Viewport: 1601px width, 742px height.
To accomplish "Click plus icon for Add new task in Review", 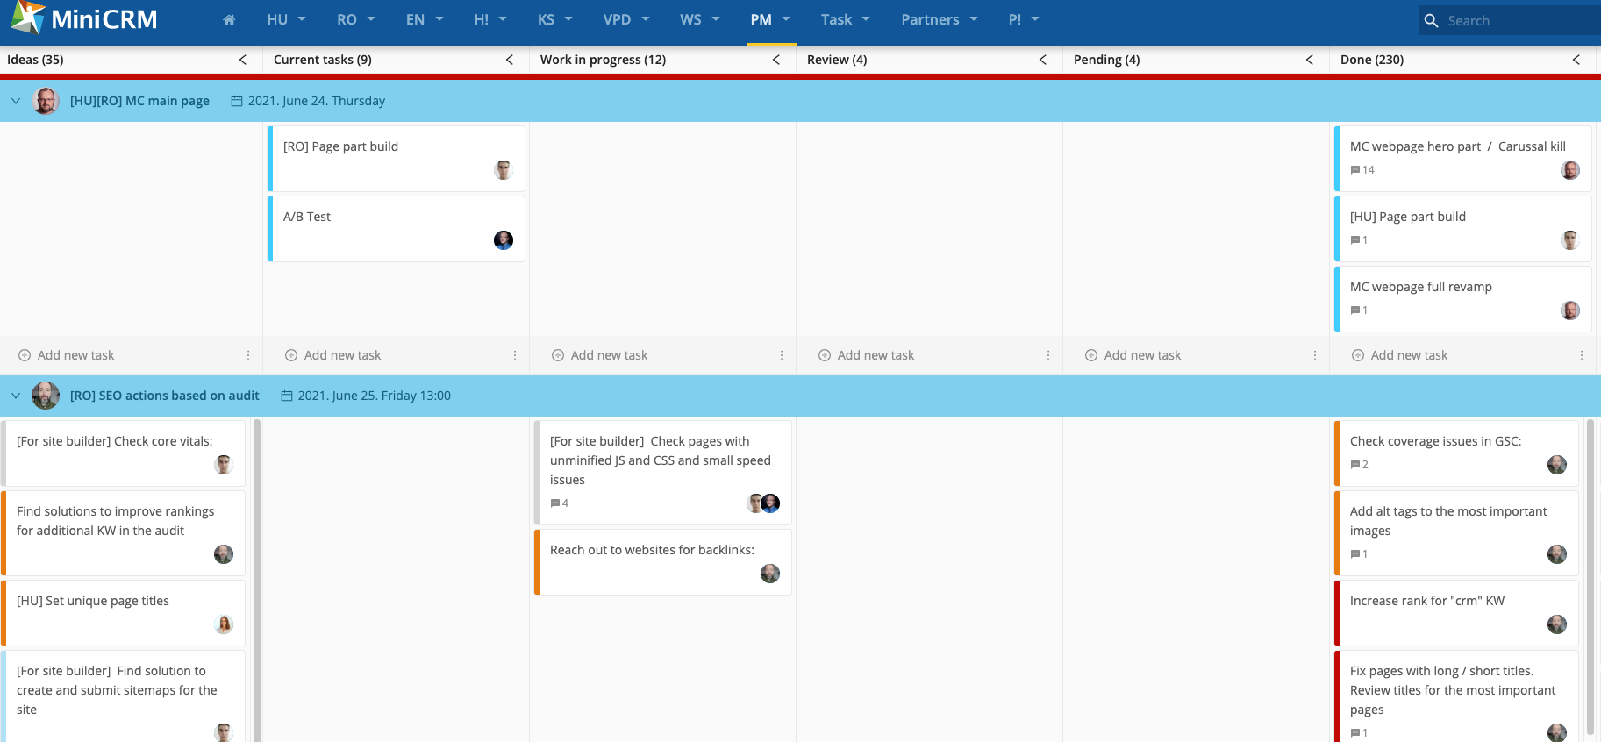I will 825,355.
